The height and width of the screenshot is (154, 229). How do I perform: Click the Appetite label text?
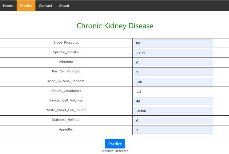point(66,129)
